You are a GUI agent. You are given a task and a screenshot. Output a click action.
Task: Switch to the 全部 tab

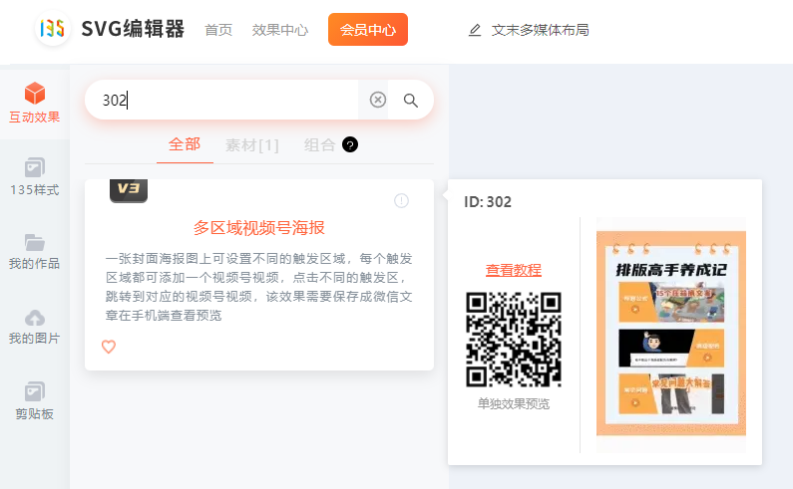click(185, 144)
